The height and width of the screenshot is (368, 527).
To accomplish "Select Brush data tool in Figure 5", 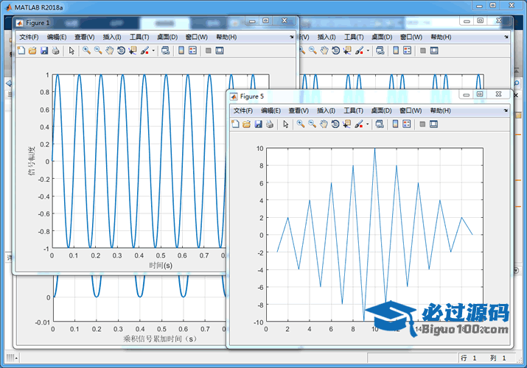I will pyautogui.click(x=359, y=124).
